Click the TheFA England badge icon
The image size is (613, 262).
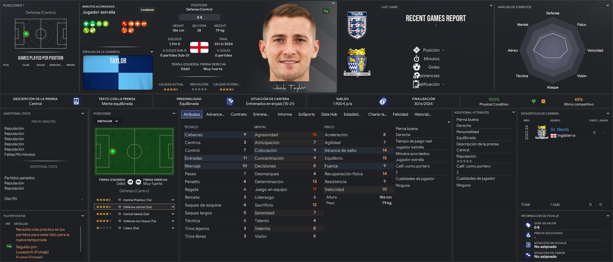pyautogui.click(x=357, y=25)
